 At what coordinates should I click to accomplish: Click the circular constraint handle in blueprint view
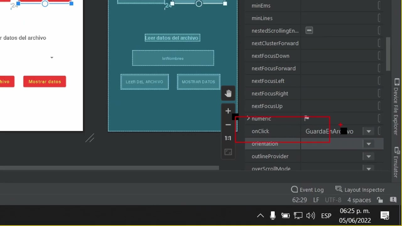pyautogui.click(x=199, y=4)
